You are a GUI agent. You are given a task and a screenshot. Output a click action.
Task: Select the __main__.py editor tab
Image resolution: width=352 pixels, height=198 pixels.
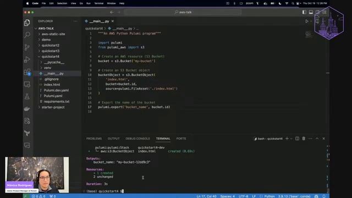coord(99,21)
